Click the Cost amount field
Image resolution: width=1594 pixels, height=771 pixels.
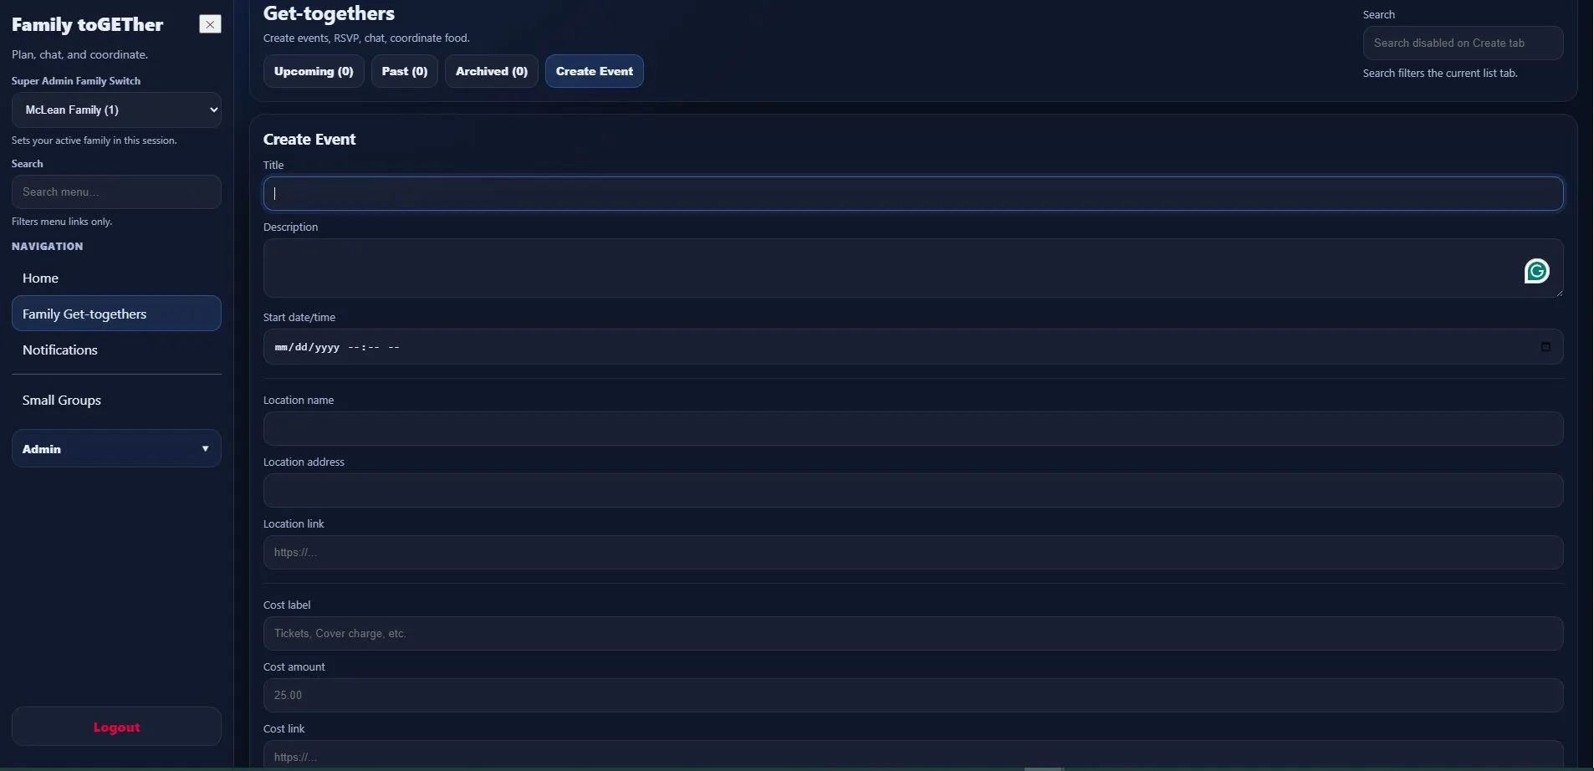(x=912, y=696)
